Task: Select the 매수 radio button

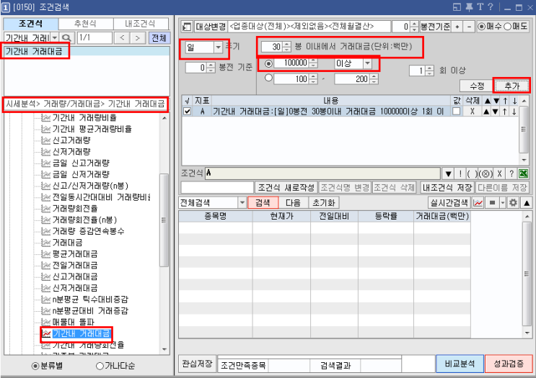Action: point(481,27)
